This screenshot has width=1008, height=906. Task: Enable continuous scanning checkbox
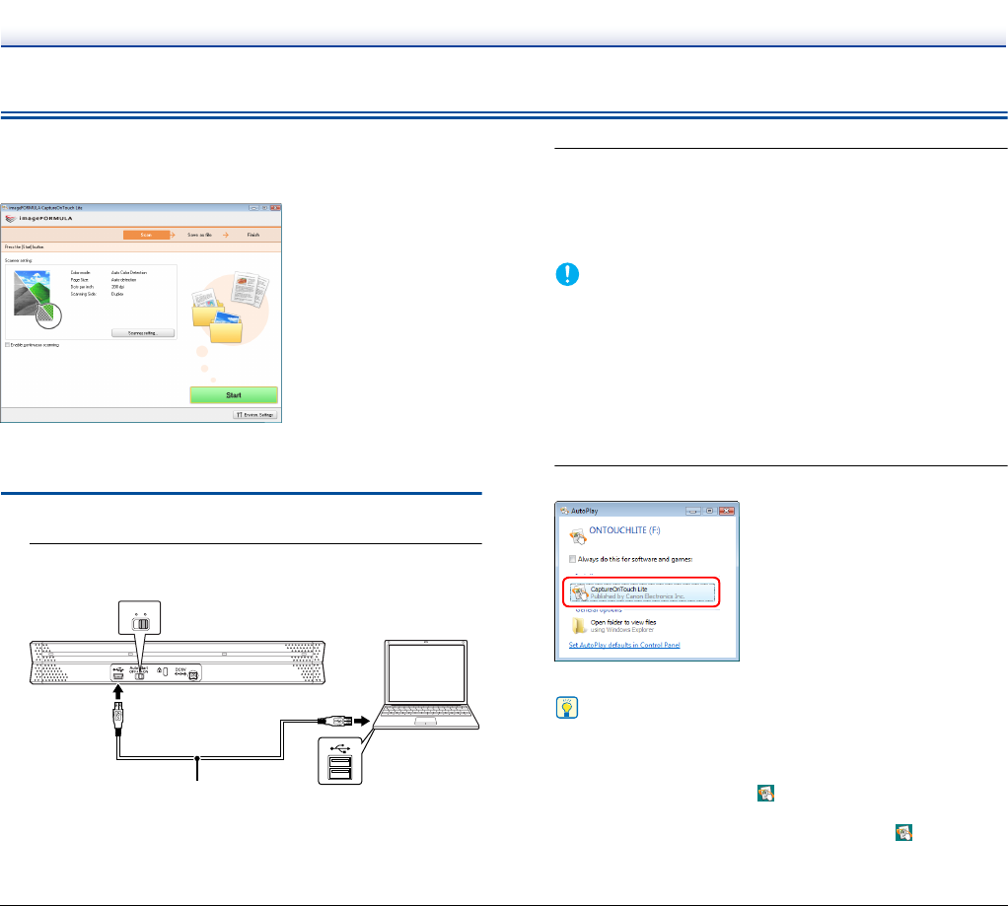[x=8, y=345]
